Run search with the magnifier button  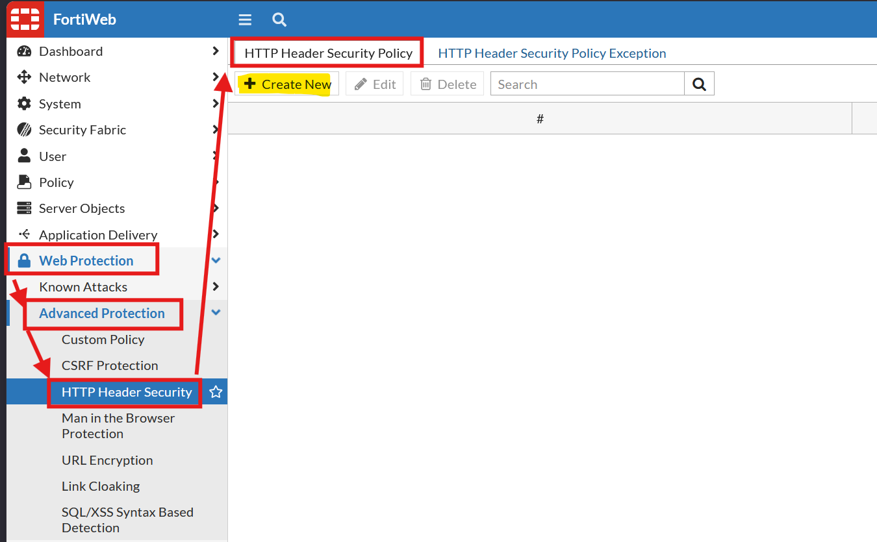pos(699,84)
